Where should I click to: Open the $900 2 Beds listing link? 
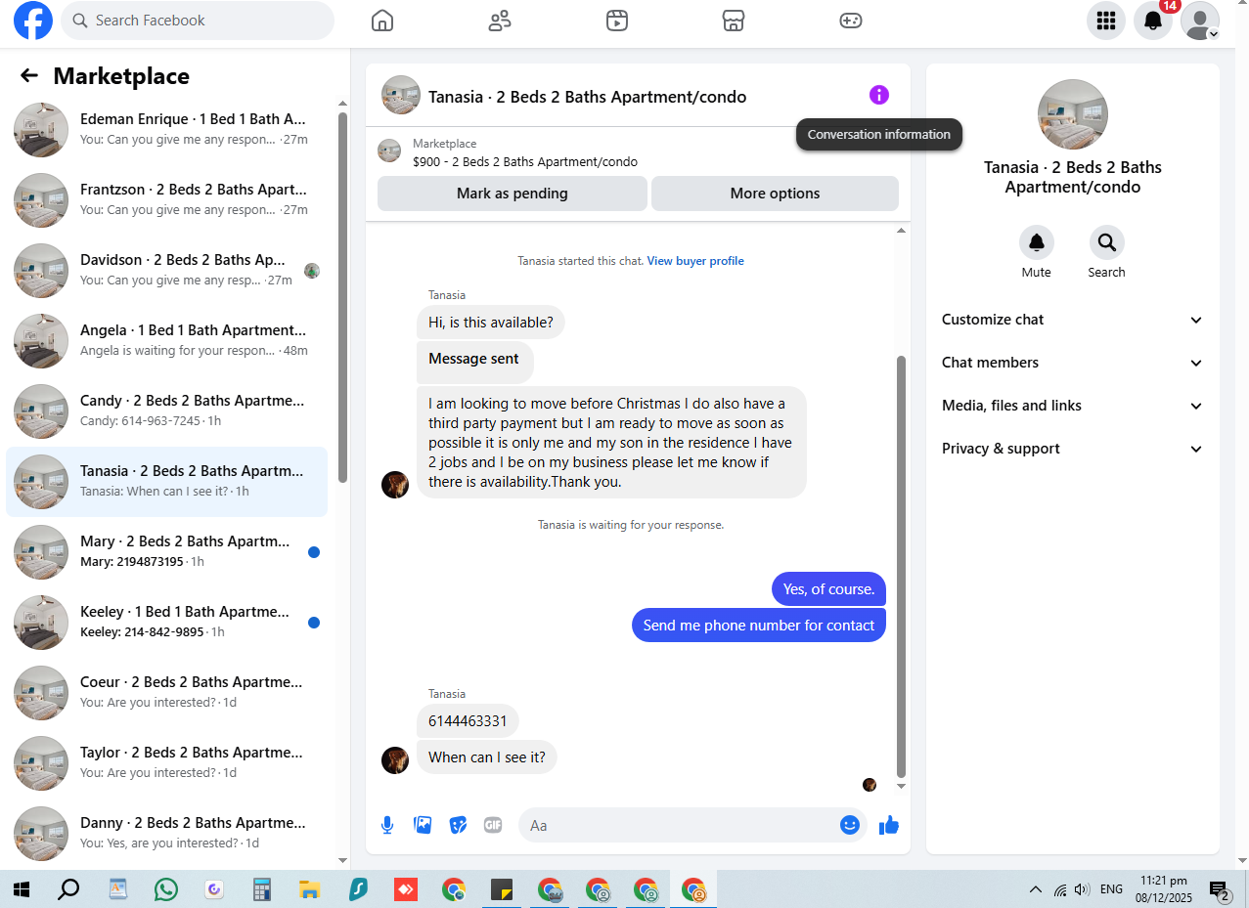(525, 162)
